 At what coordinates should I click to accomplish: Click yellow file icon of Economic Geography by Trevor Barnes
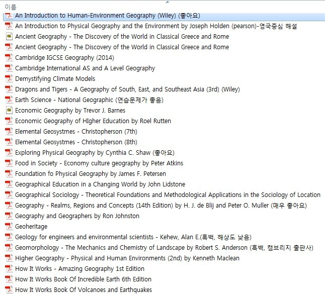click(9, 111)
